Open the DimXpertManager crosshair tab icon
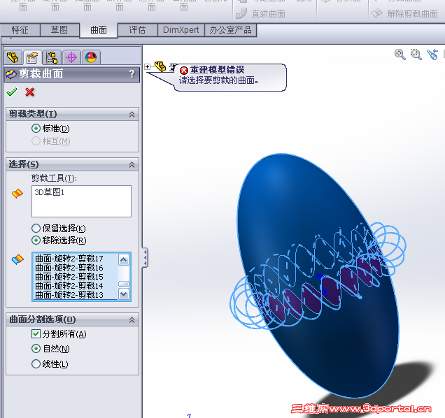The image size is (445, 418). [x=71, y=57]
